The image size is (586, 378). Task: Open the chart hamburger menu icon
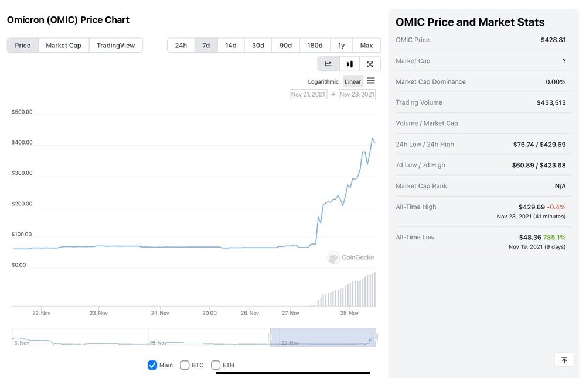coord(371,81)
